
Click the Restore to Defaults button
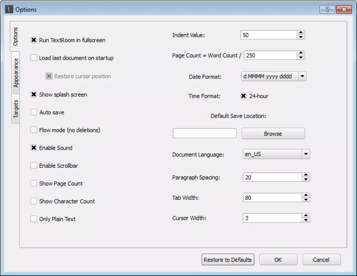228,259
